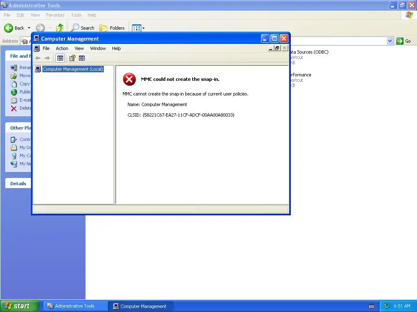Click Delete this file task link
Image resolution: width=417 pixels, height=312 pixels.
(21, 108)
